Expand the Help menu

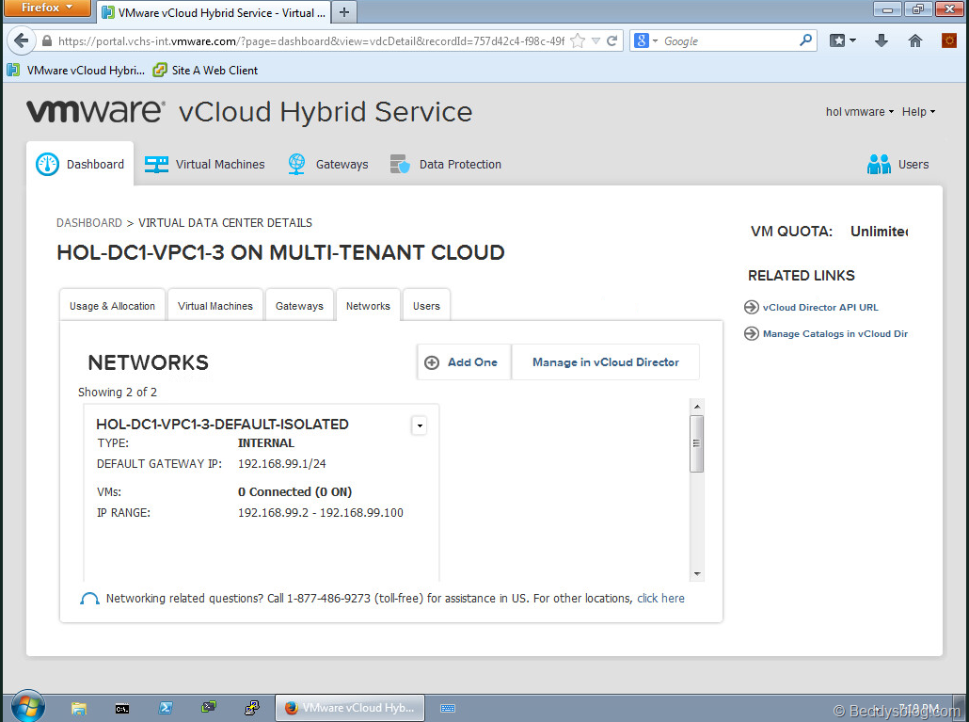pos(918,112)
